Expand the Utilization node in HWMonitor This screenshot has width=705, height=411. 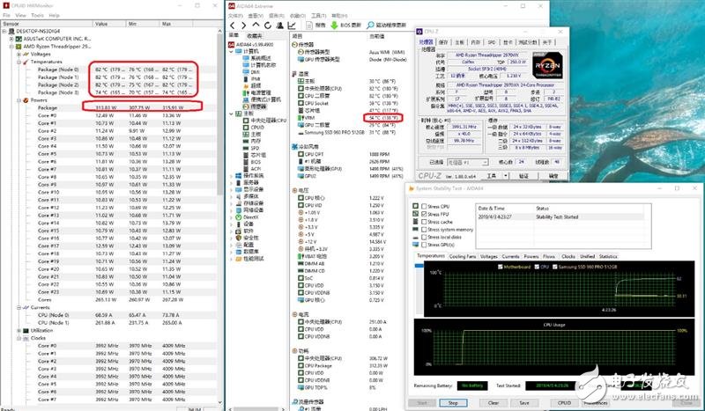(x=19, y=331)
